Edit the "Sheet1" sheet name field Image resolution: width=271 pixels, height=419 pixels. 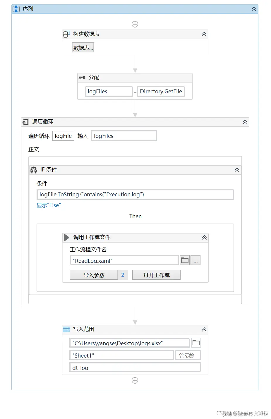coord(121,355)
